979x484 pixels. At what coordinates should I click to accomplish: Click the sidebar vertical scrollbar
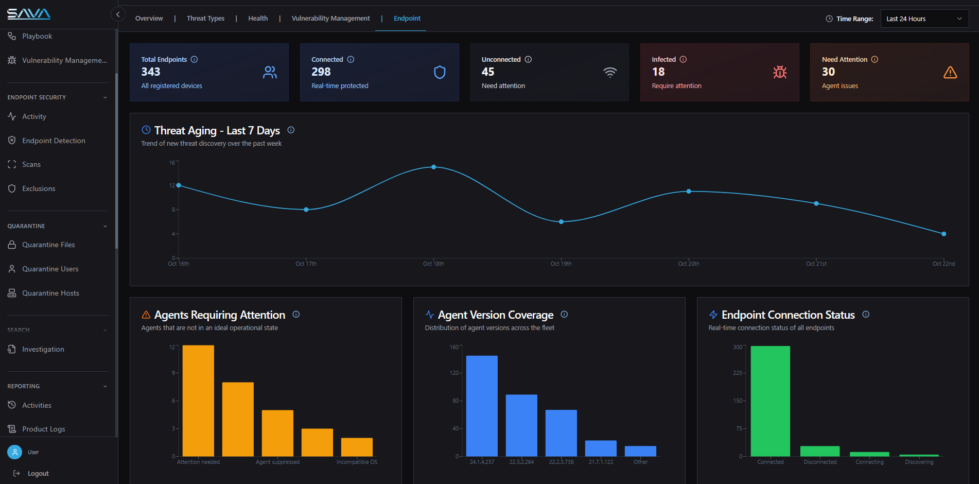click(116, 161)
